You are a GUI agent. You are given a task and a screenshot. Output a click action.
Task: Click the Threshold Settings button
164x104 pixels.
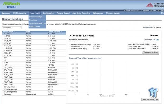pos(151,52)
